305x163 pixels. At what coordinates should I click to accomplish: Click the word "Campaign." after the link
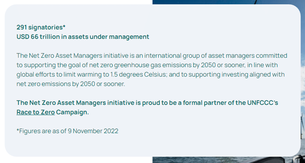(x=72, y=112)
